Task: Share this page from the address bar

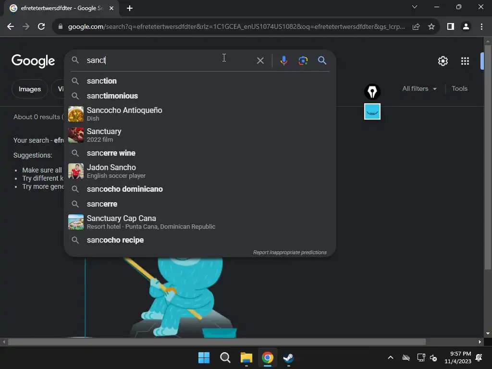Action: (416, 27)
